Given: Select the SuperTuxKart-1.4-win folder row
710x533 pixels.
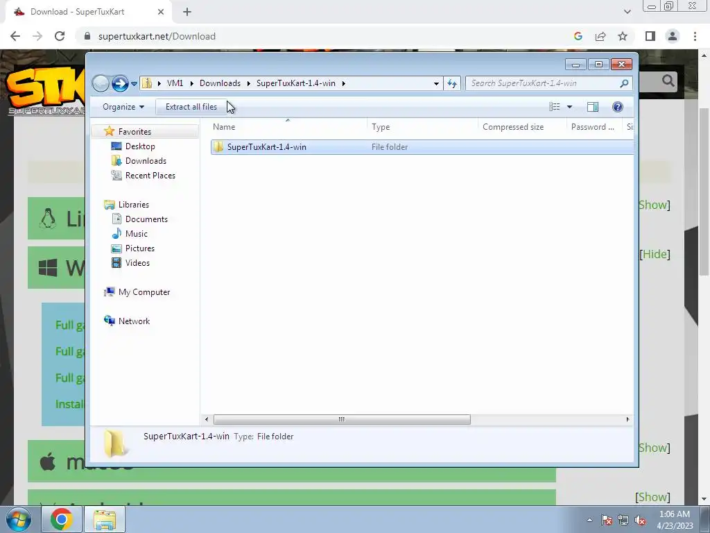Looking at the screenshot, I should coord(422,147).
